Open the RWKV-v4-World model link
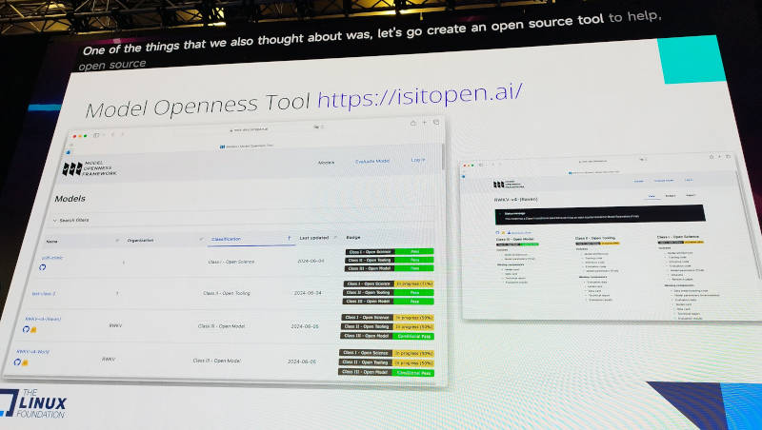Screen dimensions: 762x430 33,352
